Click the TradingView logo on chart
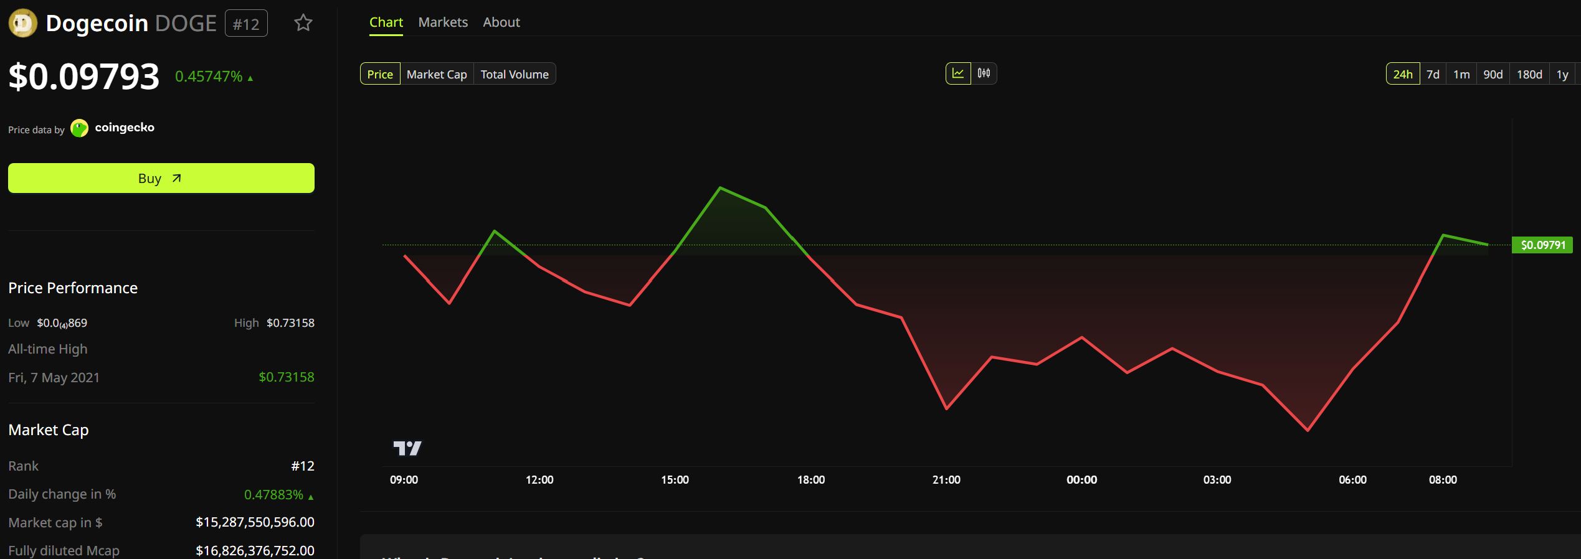 (x=407, y=448)
